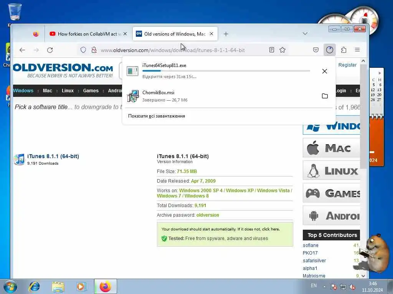Click the ChomikBox.msi installer file icon
This screenshot has height=294, width=393.
pos(133,96)
